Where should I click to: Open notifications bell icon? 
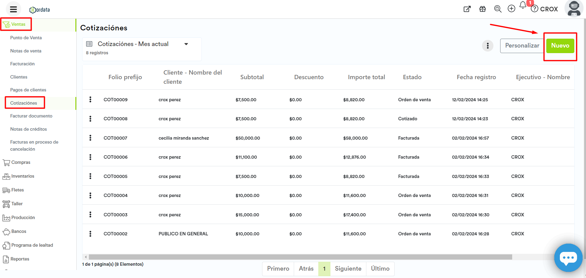pyautogui.click(x=523, y=5)
